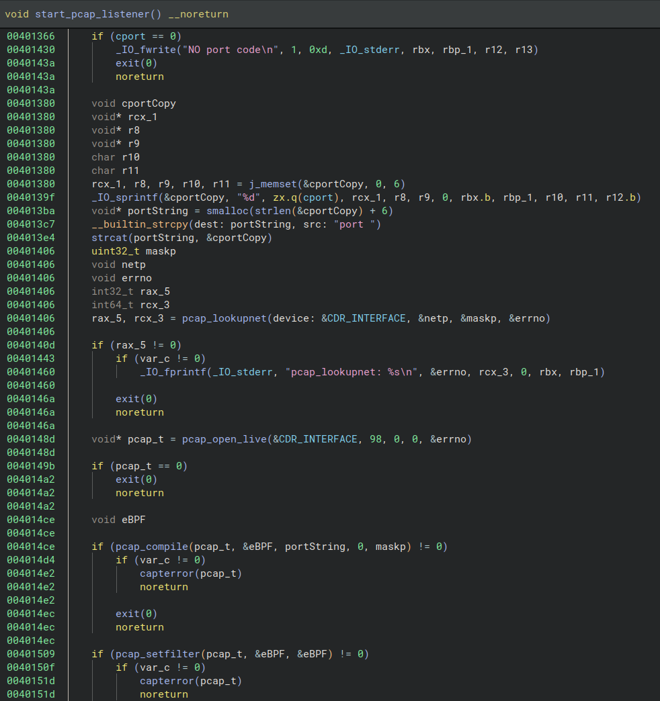Click the "char r11" declaration

(x=116, y=171)
